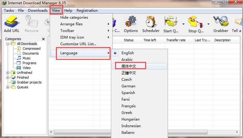Close the Categories panel with X
Screen dimensions: 243x138
point(43,39)
